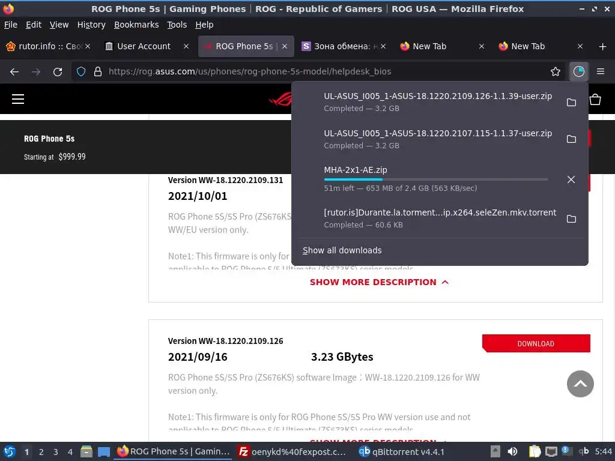Switch to qBittorrent v4.4.1 window

click(x=401, y=451)
